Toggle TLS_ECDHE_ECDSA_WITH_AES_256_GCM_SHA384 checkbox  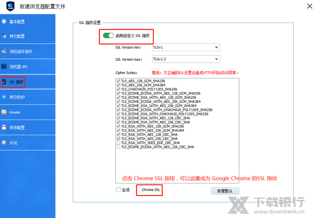coord(118,101)
